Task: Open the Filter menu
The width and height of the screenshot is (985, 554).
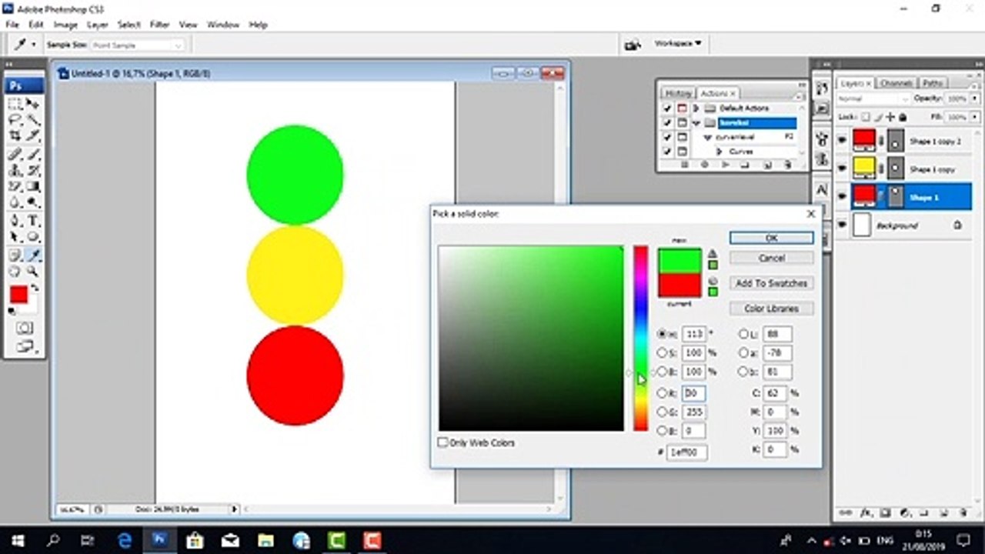Action: click(x=159, y=25)
